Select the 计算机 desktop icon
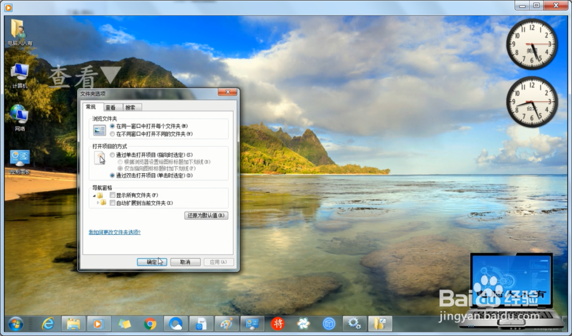Image resolution: width=572 pixels, height=336 pixels. click(19, 75)
